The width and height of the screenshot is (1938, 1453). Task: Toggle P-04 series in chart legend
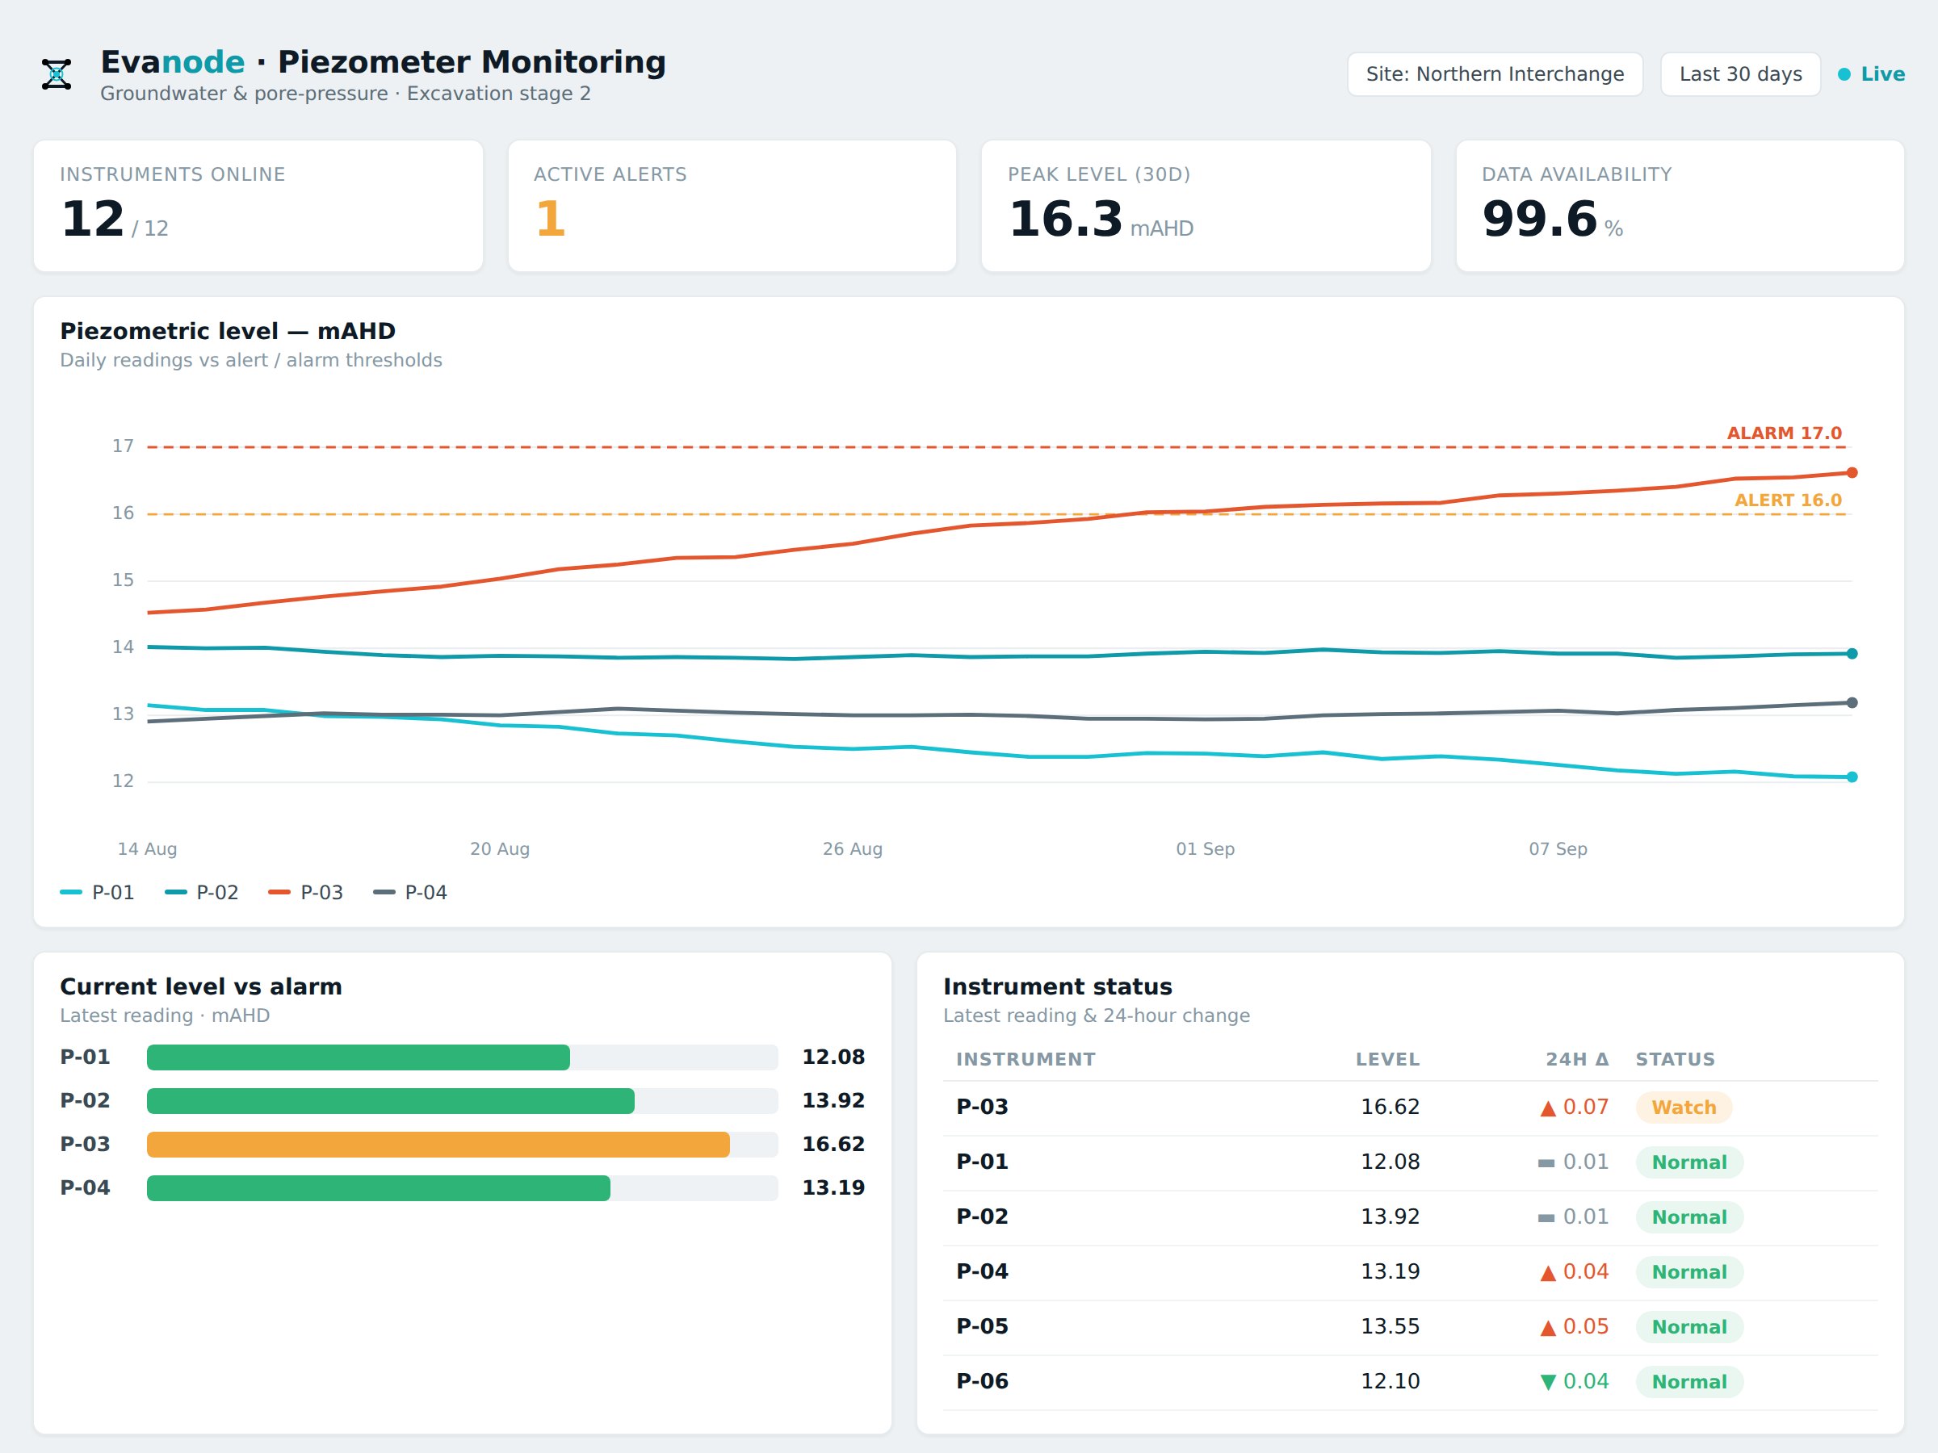pos(410,893)
